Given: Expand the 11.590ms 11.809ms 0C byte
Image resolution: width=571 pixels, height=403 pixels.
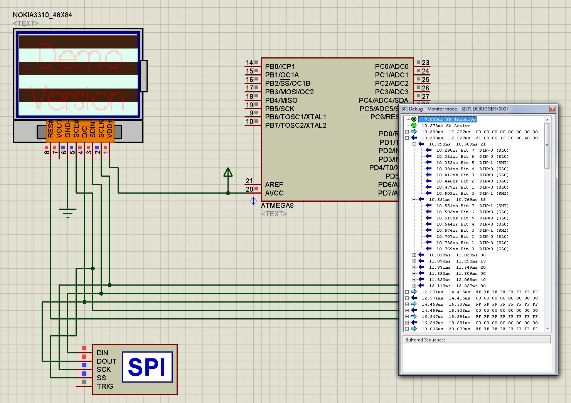Looking at the screenshot, I should (414, 273).
